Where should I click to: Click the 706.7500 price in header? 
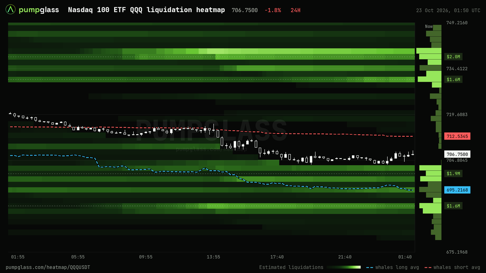point(245,10)
